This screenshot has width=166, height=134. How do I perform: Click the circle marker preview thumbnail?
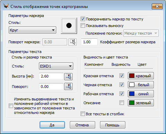point(69,26)
